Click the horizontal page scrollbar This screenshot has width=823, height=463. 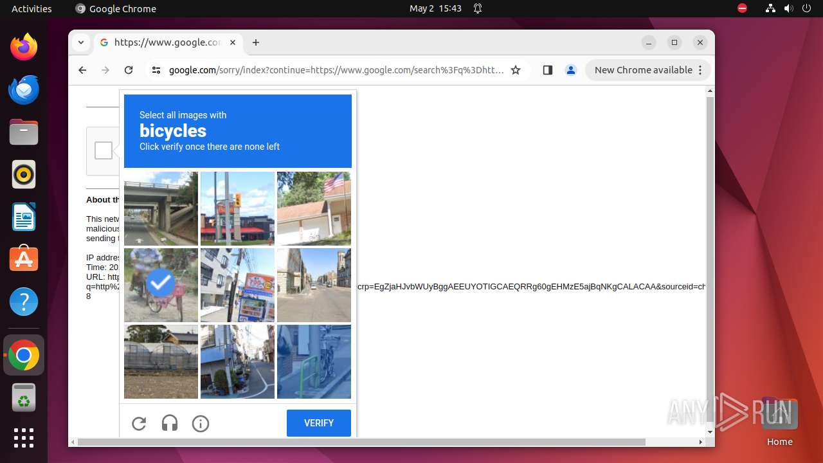pyautogui.click(x=361, y=442)
